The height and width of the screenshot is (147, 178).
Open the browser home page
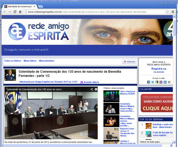20,12
